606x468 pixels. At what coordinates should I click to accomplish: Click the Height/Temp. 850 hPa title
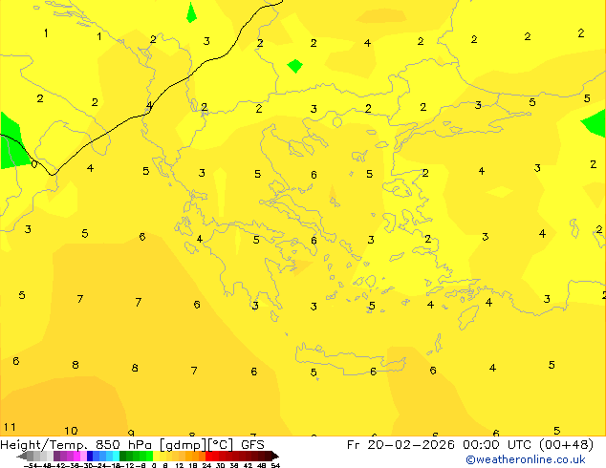(x=76, y=445)
